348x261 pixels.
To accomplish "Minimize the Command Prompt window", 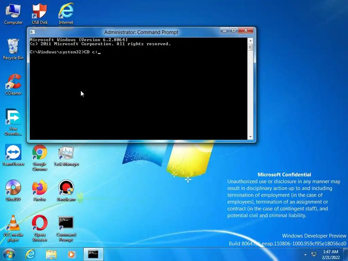I will coord(225,30).
